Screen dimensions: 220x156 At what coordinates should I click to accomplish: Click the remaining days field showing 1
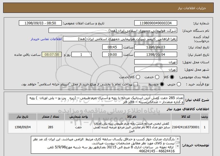(81, 55)
